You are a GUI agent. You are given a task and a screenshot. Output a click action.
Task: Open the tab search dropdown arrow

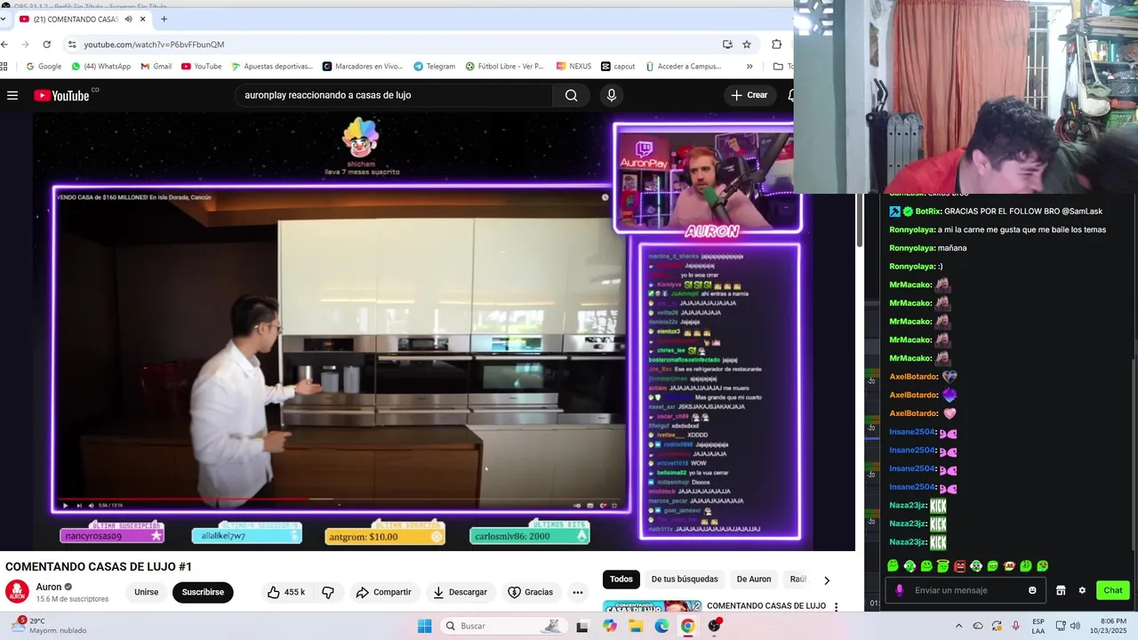click(x=4, y=19)
